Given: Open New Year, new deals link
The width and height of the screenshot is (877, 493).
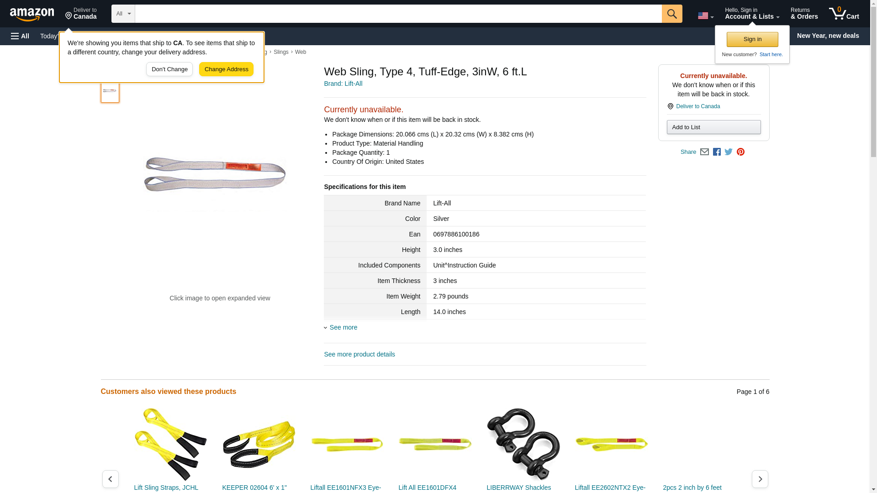Looking at the screenshot, I should click(828, 36).
